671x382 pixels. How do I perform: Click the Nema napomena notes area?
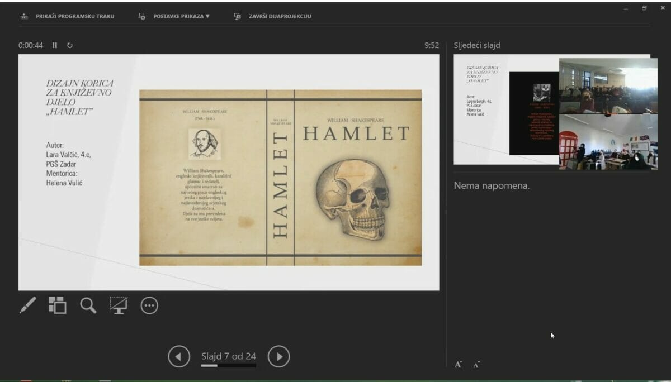[x=492, y=185]
